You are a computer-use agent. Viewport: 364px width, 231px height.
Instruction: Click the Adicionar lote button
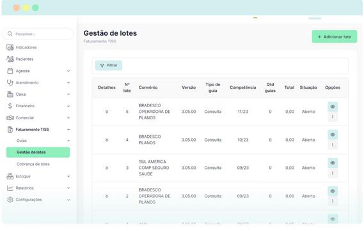[x=335, y=36]
